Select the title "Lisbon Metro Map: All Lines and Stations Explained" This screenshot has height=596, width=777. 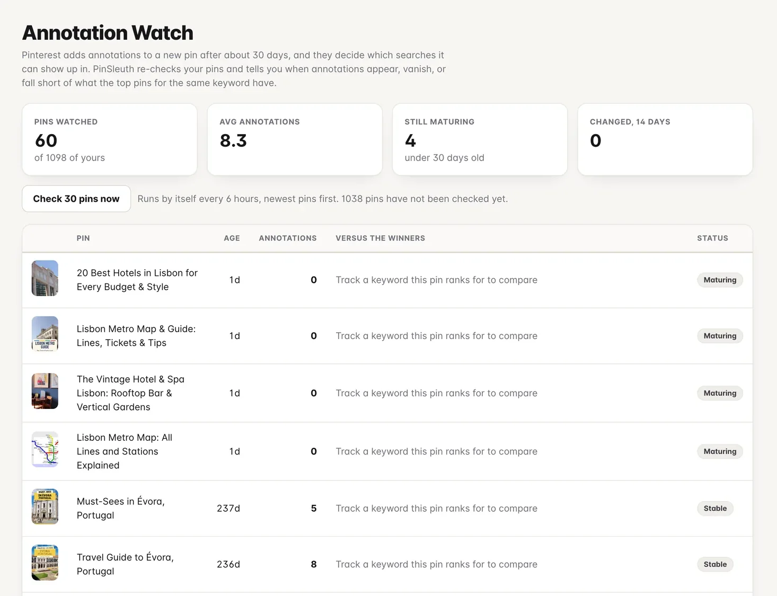pyautogui.click(x=125, y=451)
